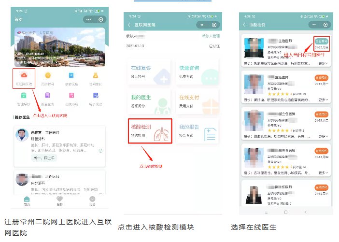Tap the 互联网医院 icon on home screen
Image resolution: width=339 pixels, height=242 pixels.
pyautogui.click(x=24, y=77)
